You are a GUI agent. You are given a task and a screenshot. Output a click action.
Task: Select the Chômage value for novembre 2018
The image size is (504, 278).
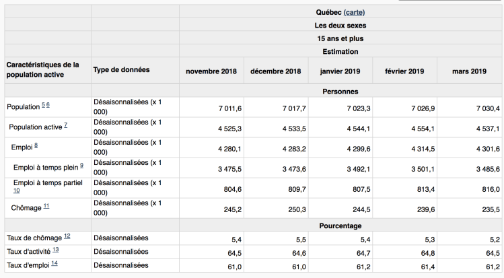pyautogui.click(x=223, y=209)
